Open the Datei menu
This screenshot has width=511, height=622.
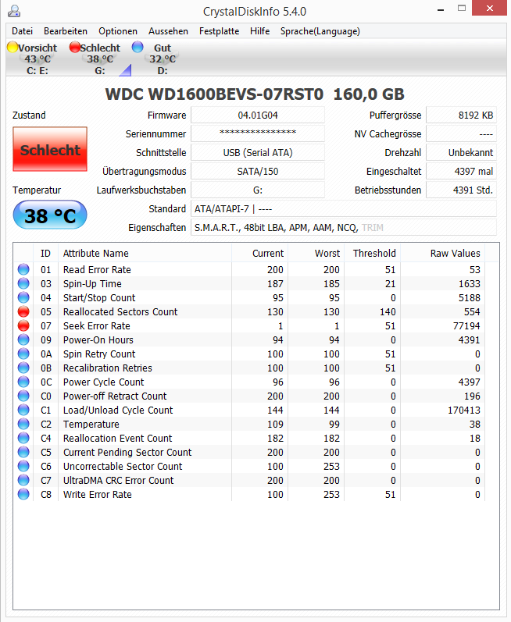22,31
